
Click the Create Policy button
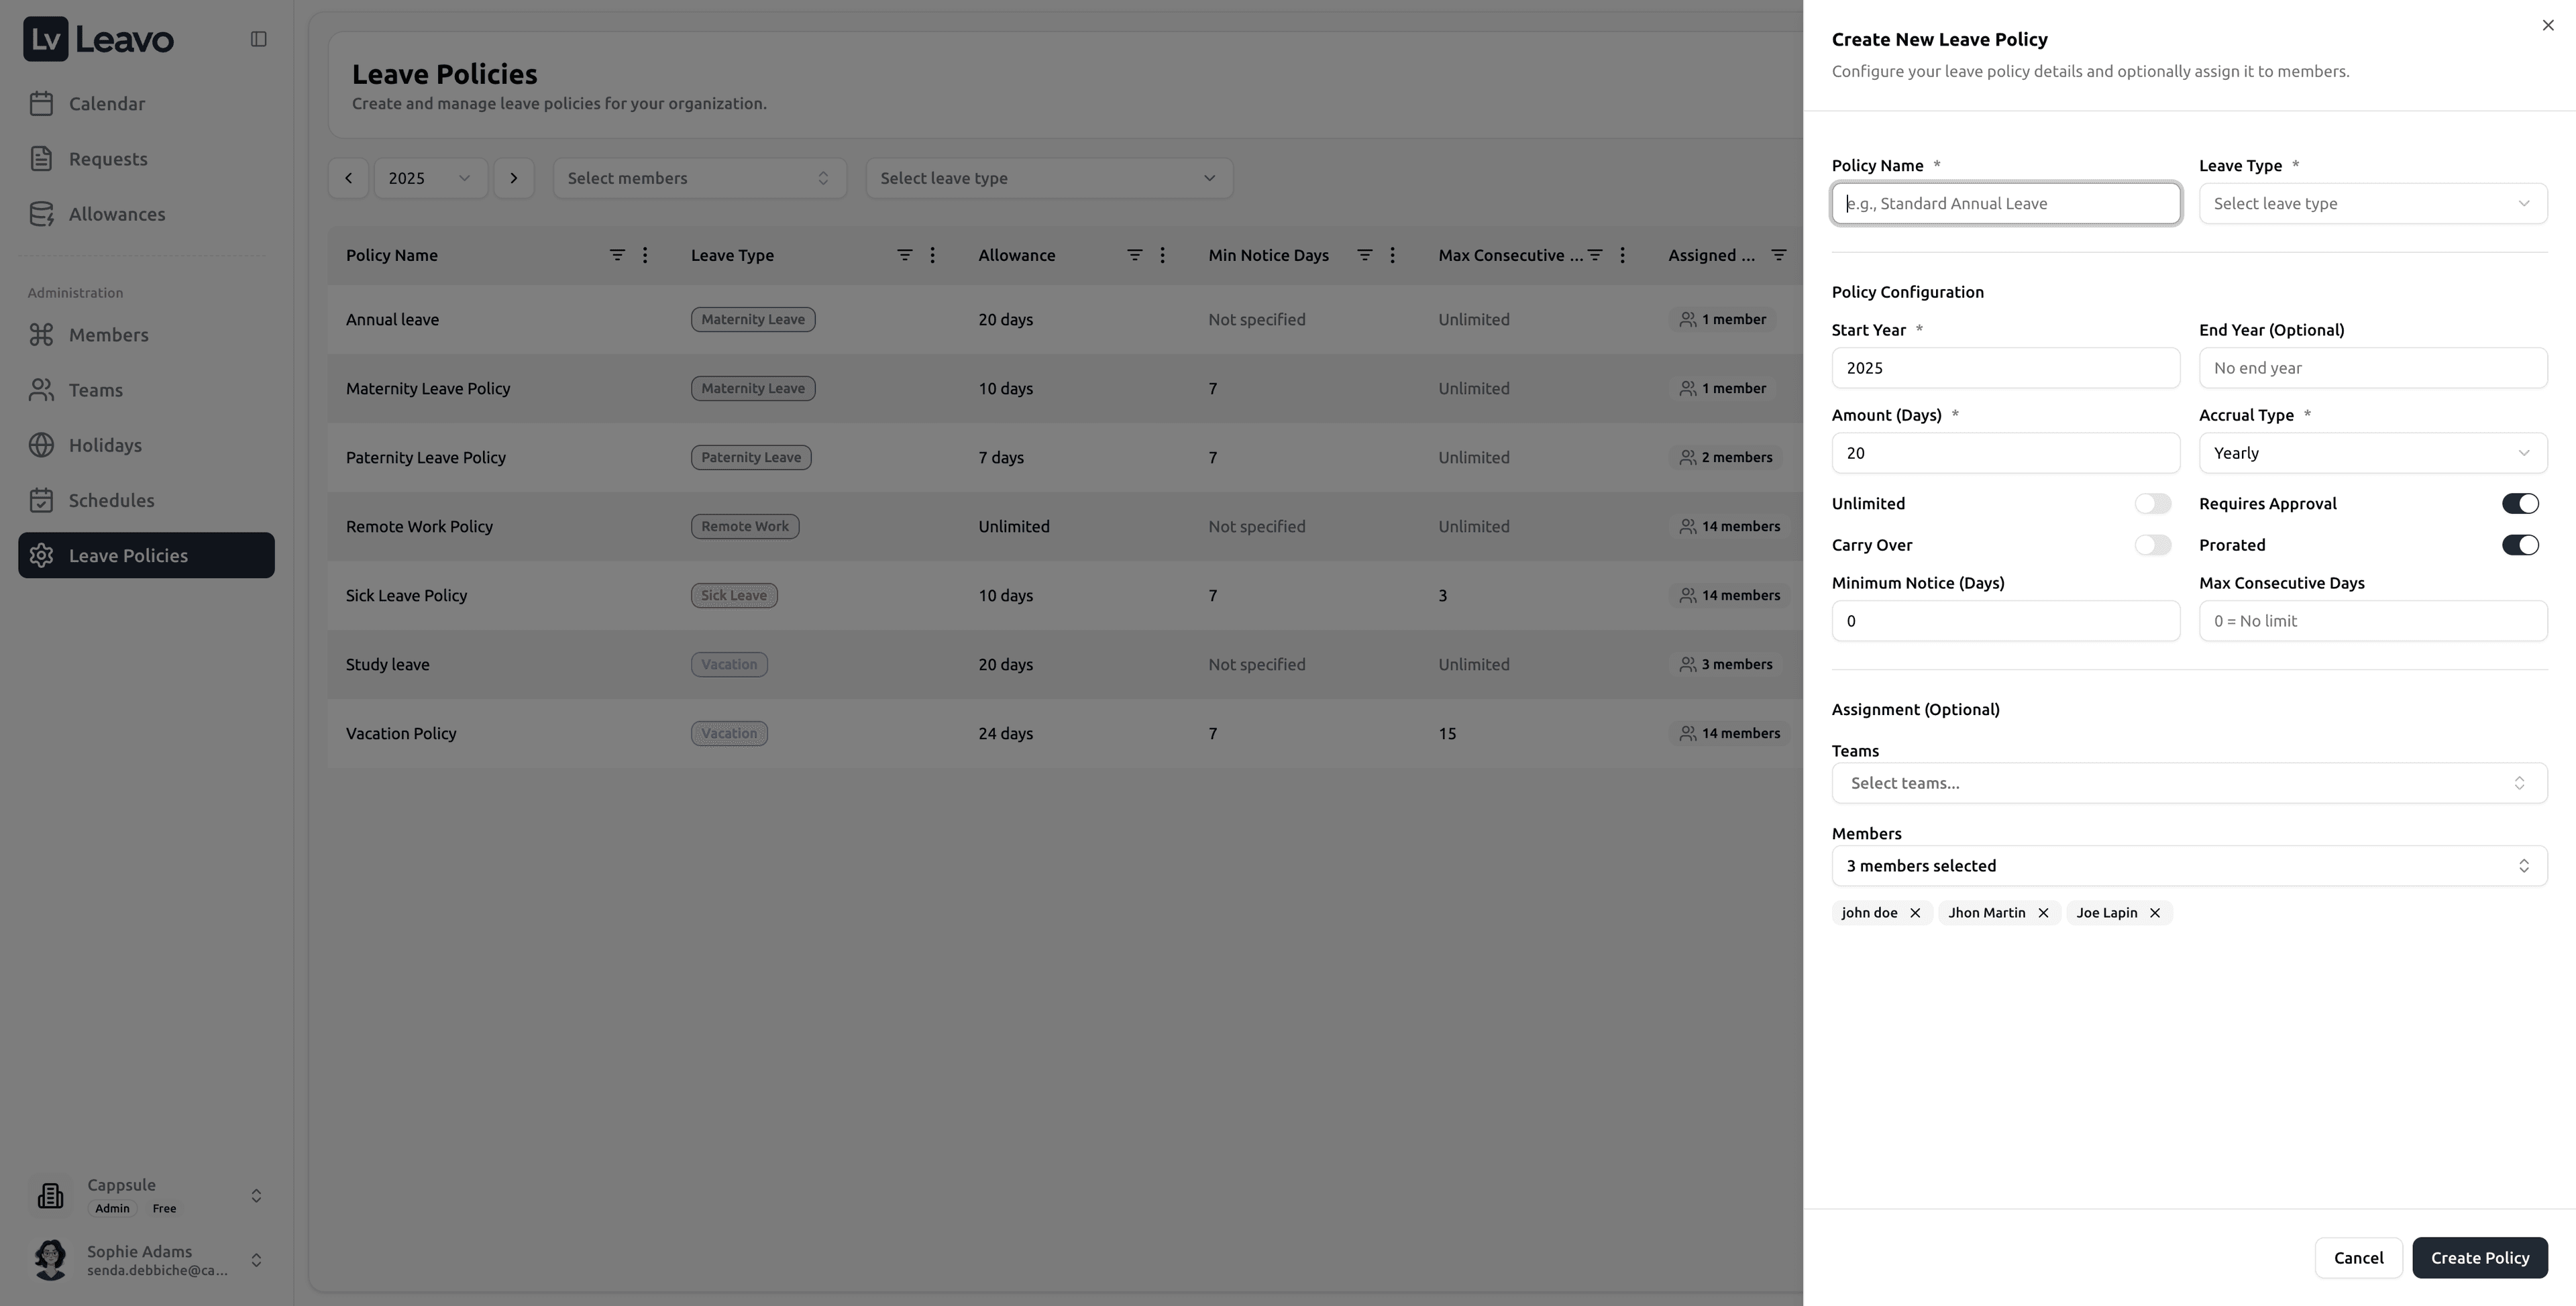pos(2479,1258)
